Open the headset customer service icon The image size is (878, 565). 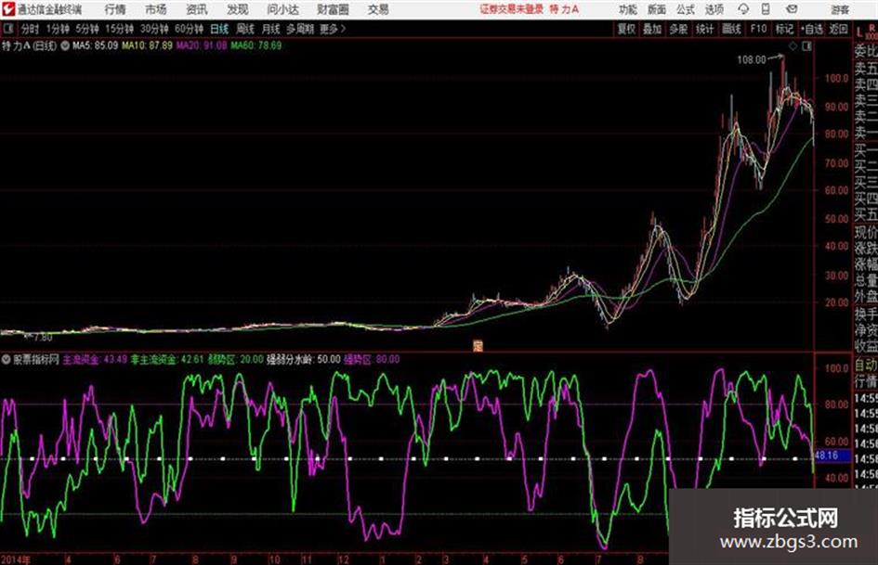point(743,9)
